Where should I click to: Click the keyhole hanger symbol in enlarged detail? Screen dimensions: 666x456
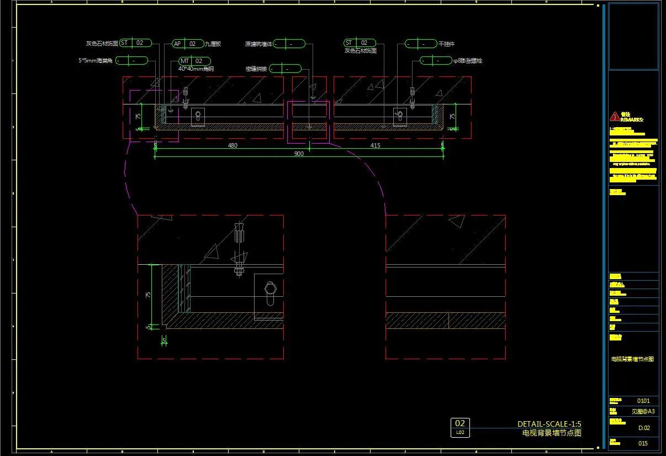[269, 292]
